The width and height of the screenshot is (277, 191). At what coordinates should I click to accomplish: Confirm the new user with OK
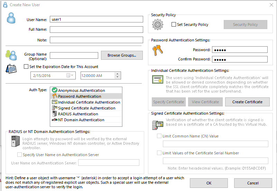[x=209, y=183]
